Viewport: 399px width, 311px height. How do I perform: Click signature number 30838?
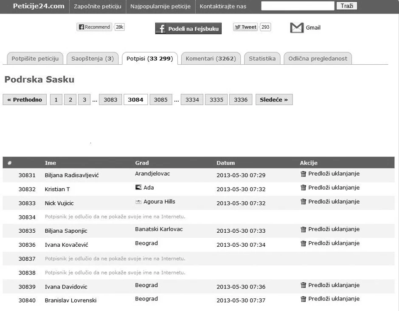click(x=27, y=272)
